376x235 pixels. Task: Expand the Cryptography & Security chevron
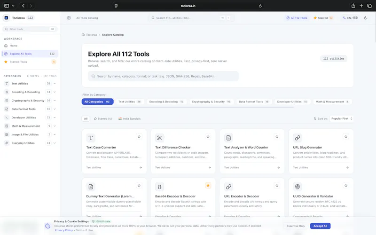point(55,101)
